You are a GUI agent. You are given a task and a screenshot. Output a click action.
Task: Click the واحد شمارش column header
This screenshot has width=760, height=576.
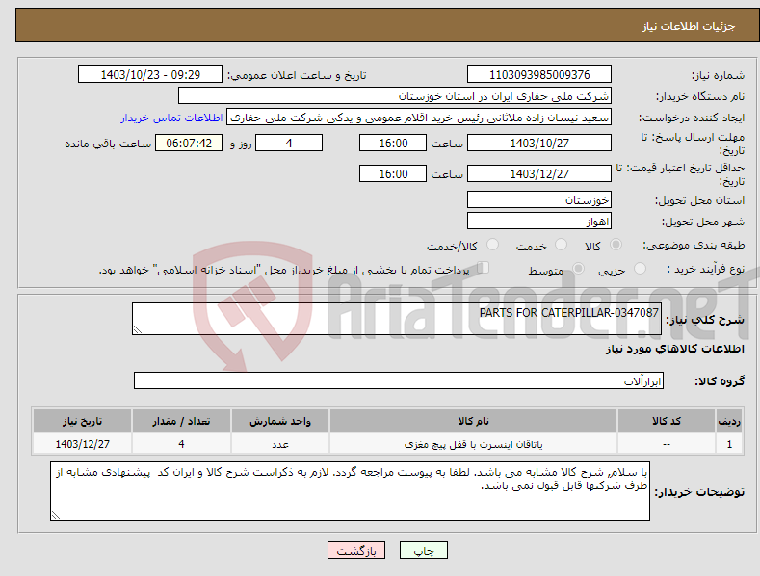click(280, 421)
